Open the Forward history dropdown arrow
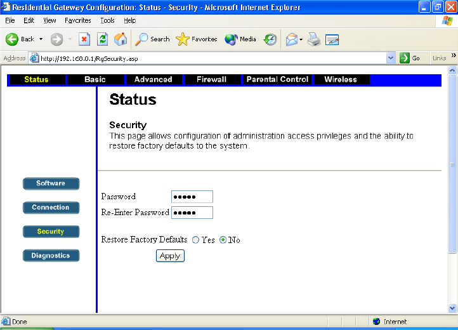 (70, 39)
